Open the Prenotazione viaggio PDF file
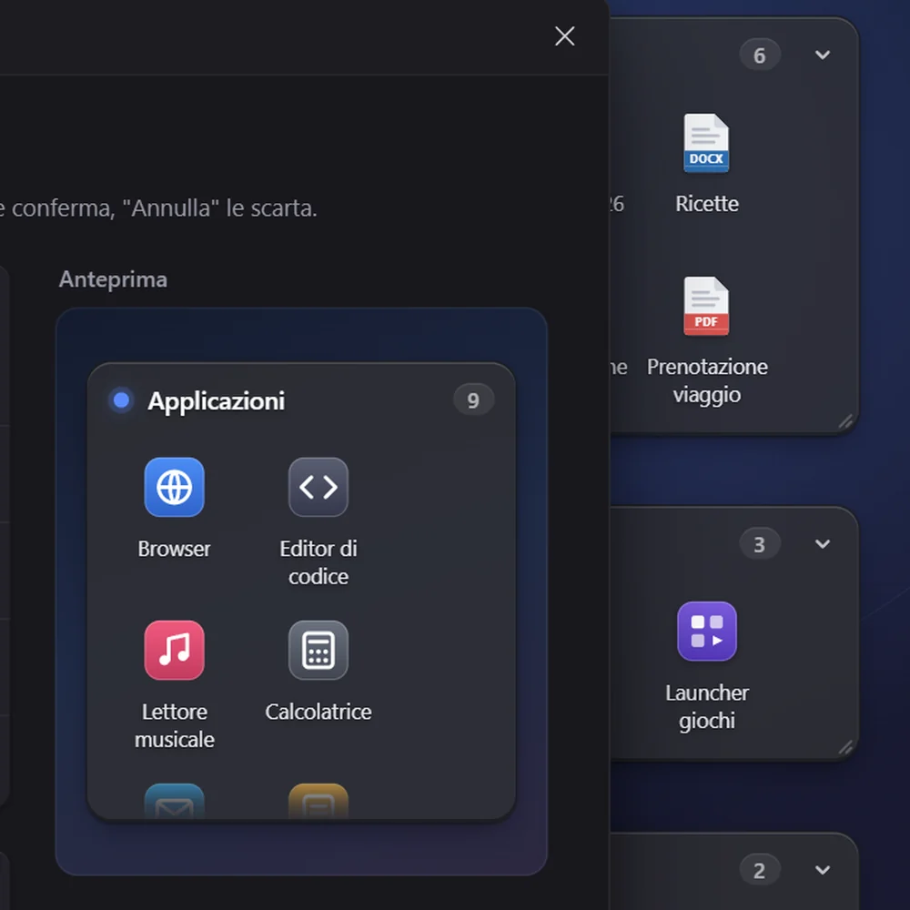910x910 pixels. coord(706,306)
